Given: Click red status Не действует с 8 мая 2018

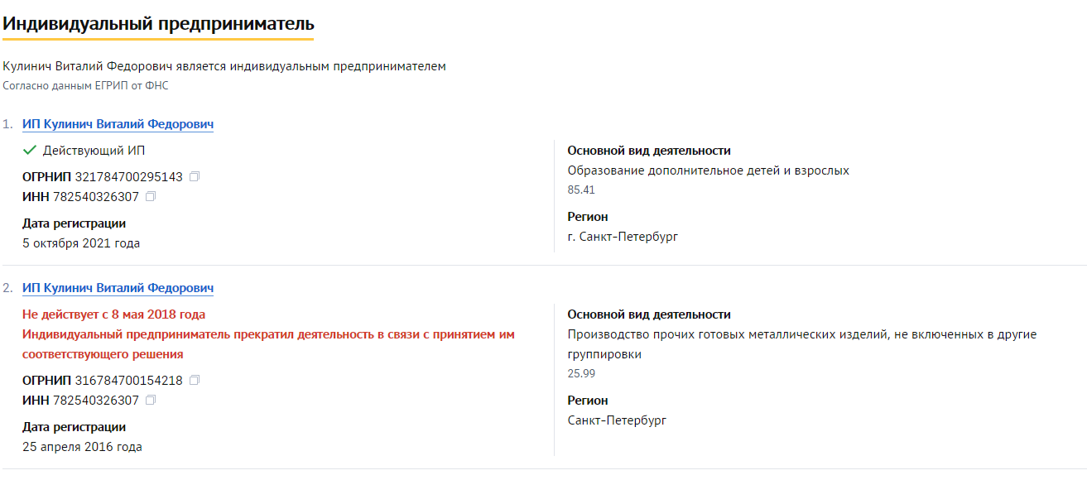Looking at the screenshot, I should (113, 315).
